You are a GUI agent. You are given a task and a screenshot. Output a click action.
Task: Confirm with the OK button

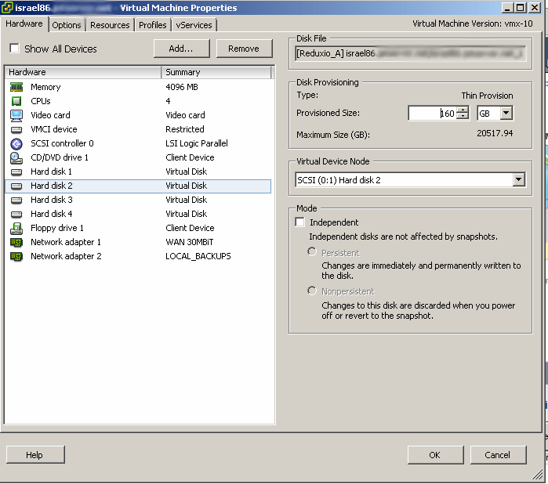point(435,455)
